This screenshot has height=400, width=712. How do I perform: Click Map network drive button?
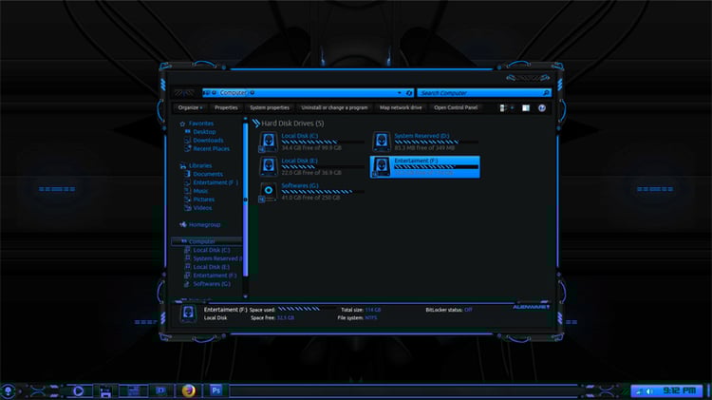pos(401,107)
